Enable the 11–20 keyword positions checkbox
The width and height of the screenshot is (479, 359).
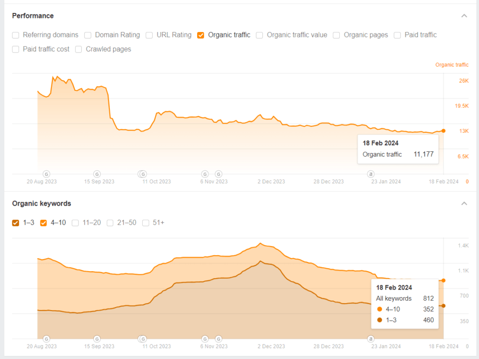(75, 223)
